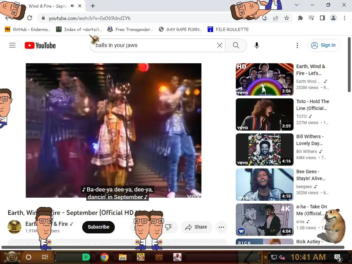Image resolution: width=352 pixels, height=264 pixels.
Task: Mute the tab via its speaker icon
Action: [x=72, y=6]
